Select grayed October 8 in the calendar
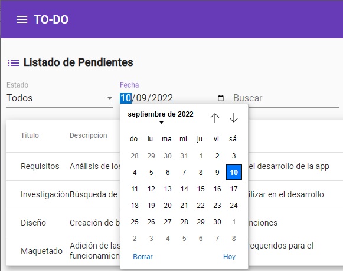The width and height of the screenshot is (343, 271). click(x=234, y=238)
